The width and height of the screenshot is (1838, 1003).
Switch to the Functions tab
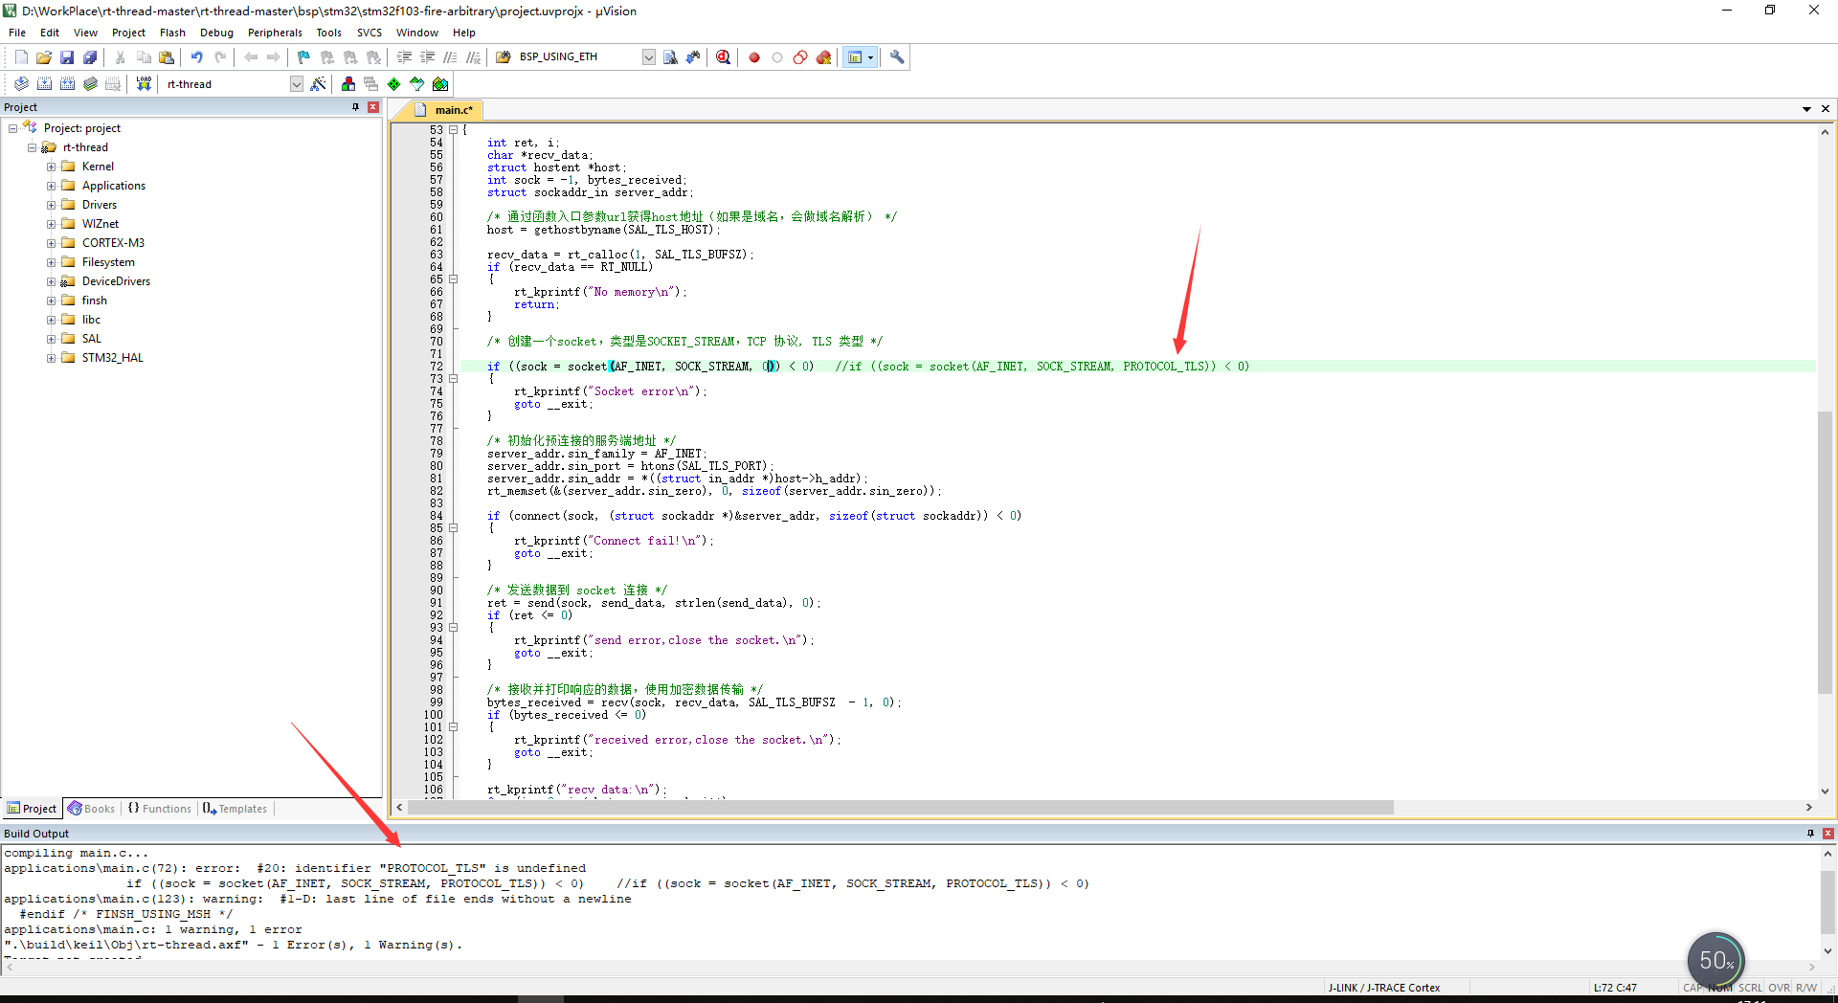pyautogui.click(x=160, y=809)
